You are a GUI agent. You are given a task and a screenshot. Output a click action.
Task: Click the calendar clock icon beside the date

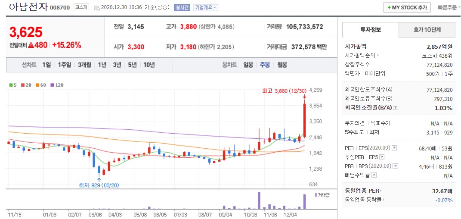(x=97, y=8)
